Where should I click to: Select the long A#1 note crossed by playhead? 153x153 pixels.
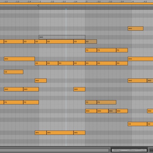point(60,132)
